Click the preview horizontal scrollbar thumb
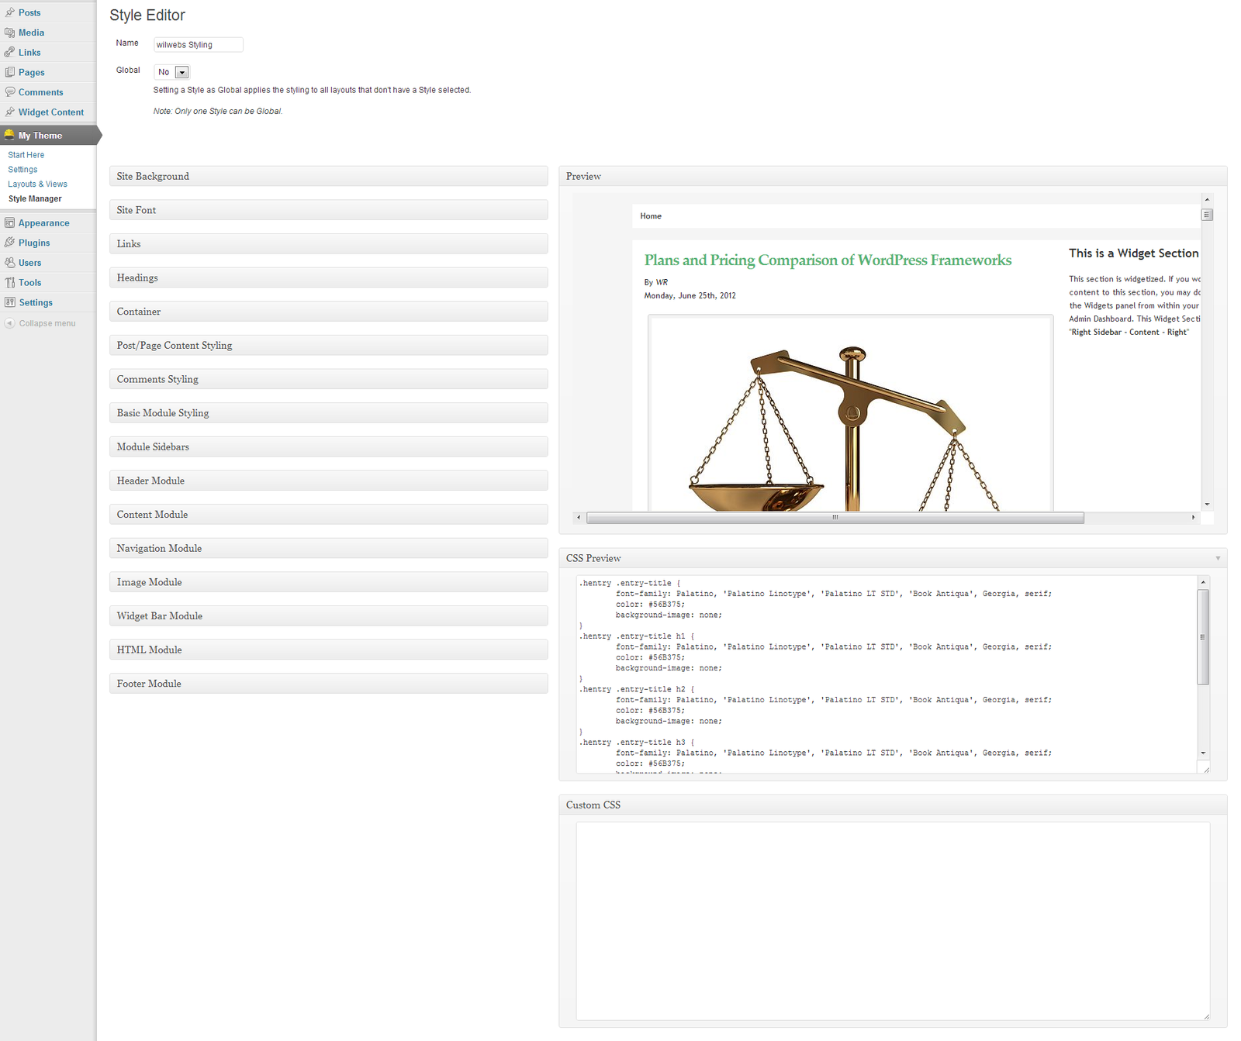This screenshot has width=1241, height=1041. (835, 518)
